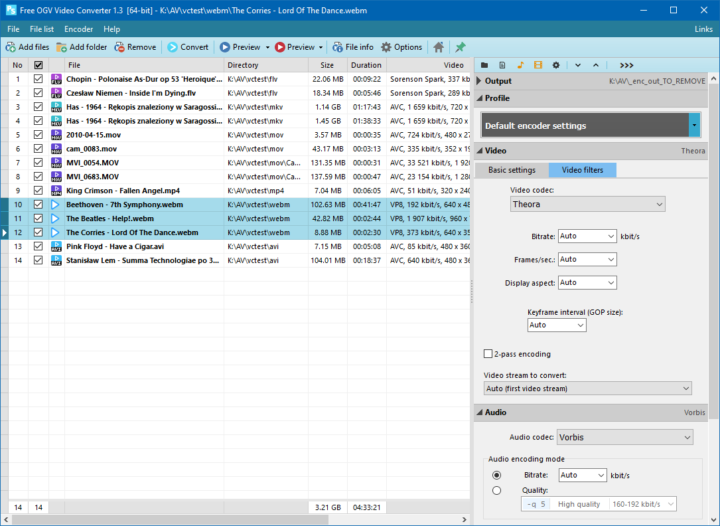Click the Add files toolbar icon
The height and width of the screenshot is (526, 720).
pos(11,47)
